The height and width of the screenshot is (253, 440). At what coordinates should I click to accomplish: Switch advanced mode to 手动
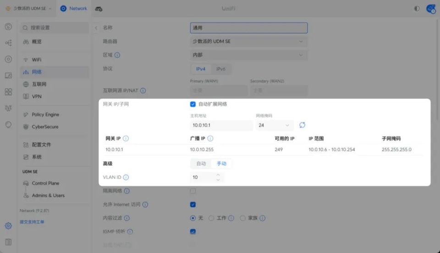(x=221, y=164)
